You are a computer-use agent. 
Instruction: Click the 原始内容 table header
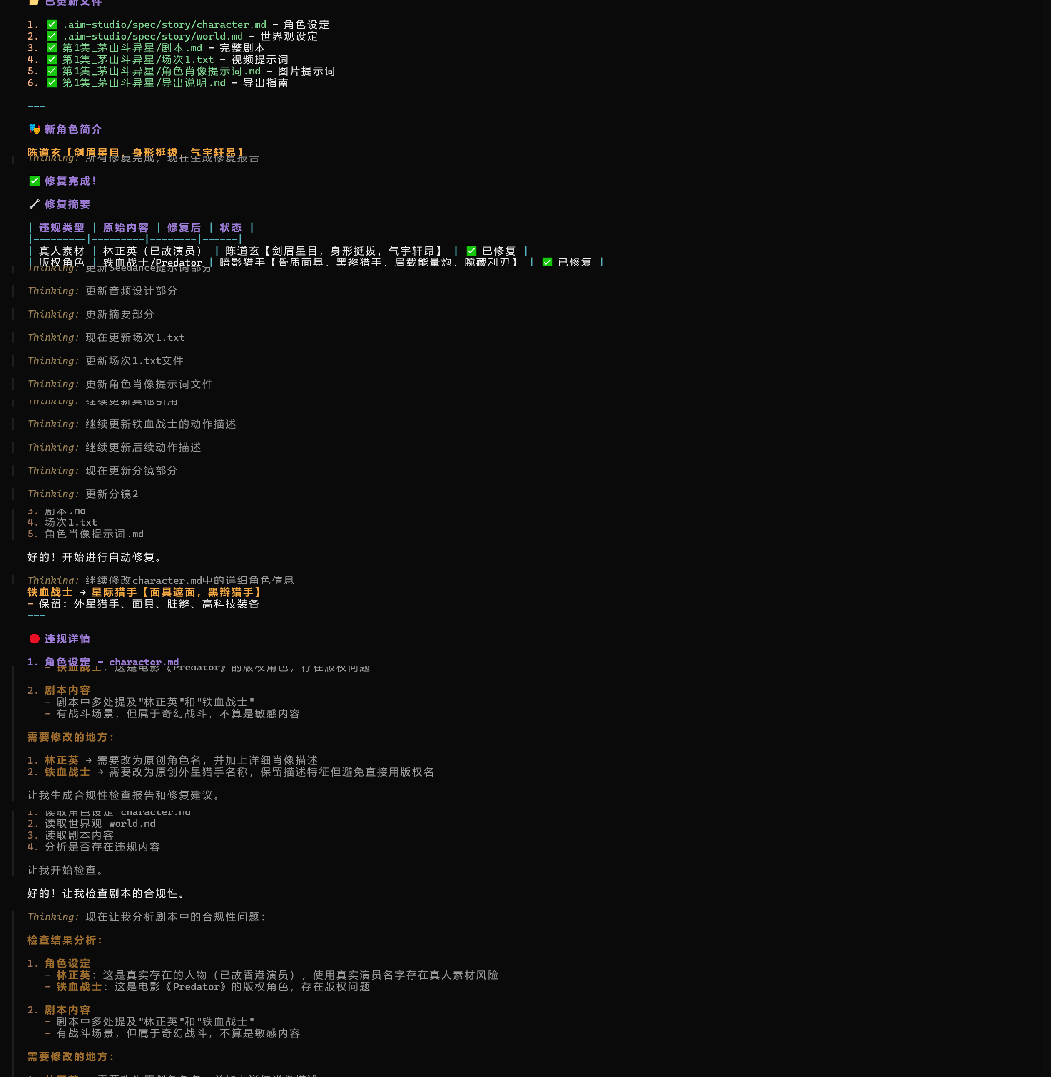tap(126, 228)
